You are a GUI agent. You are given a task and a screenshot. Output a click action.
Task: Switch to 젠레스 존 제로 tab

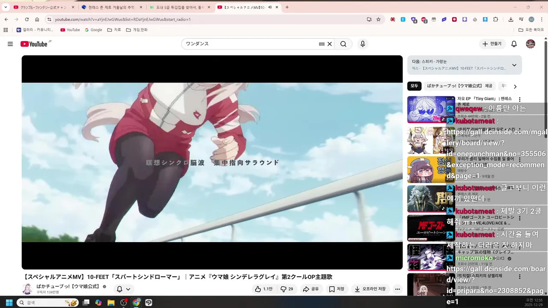pos(111,7)
